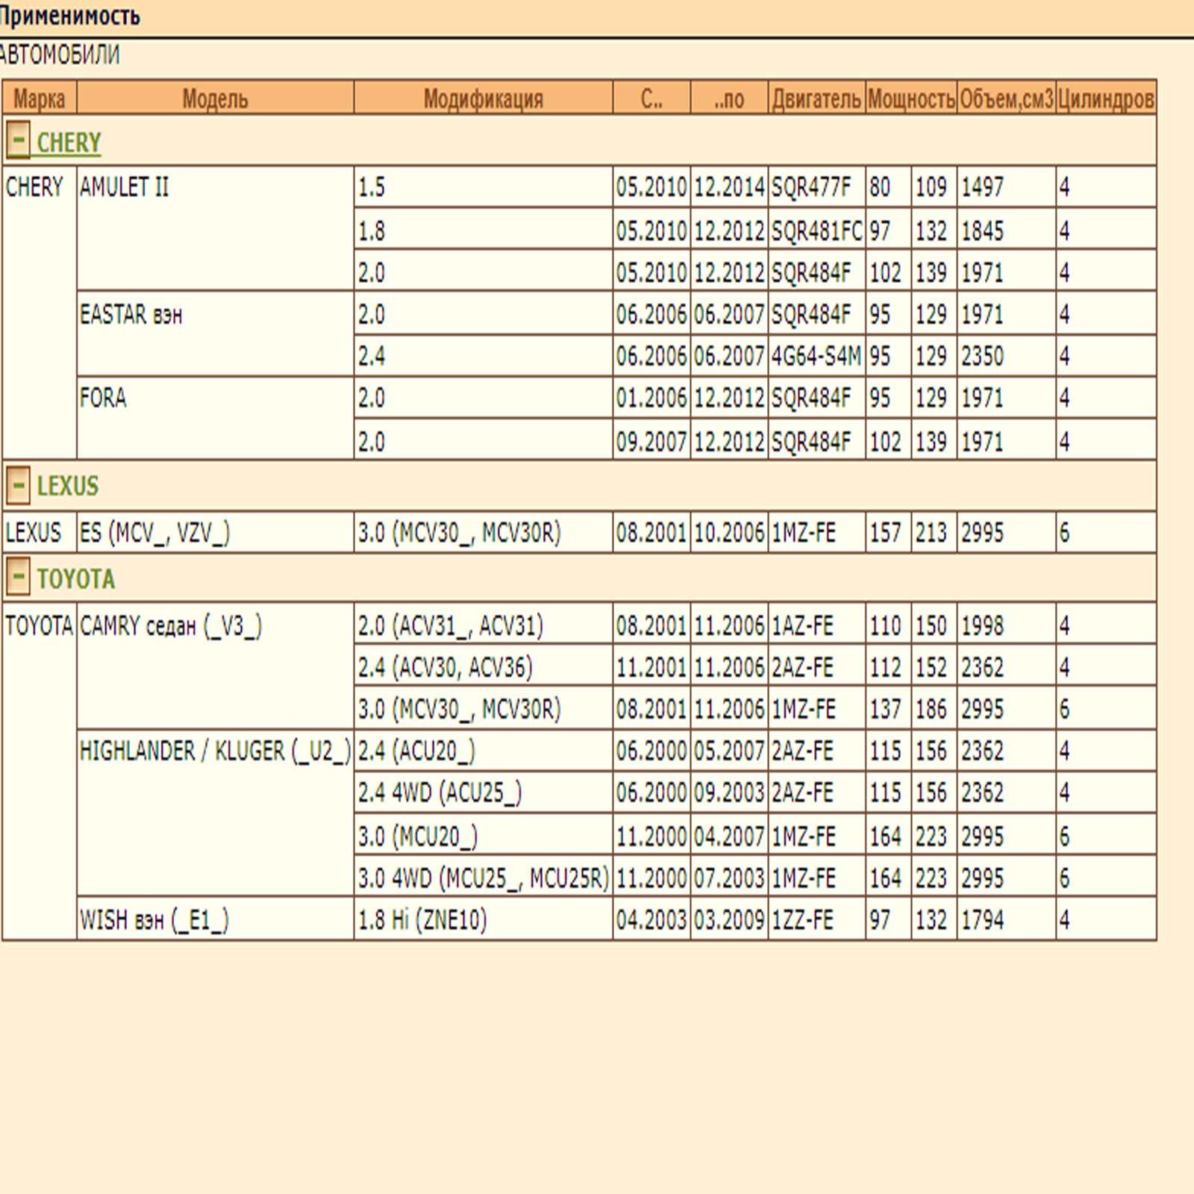Collapse the TOYOTA group with minus icon
Viewport: 1194px width, 1194px height.
click(19, 578)
